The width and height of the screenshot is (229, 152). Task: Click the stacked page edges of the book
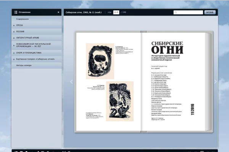tap(209, 82)
